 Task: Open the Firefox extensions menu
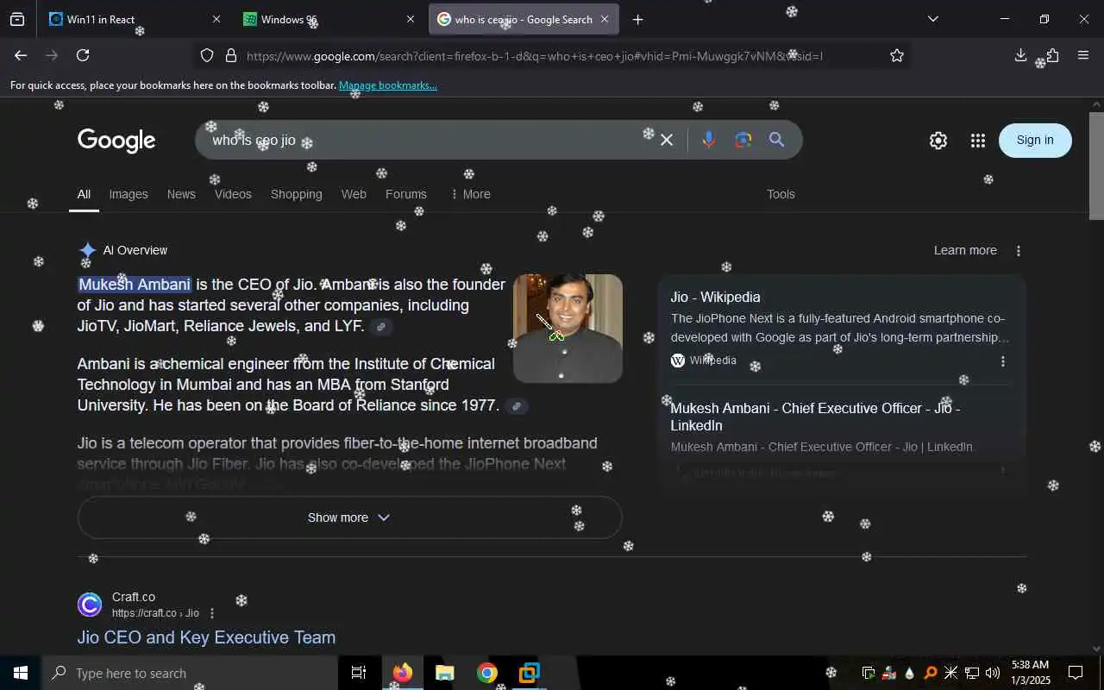click(x=1051, y=55)
